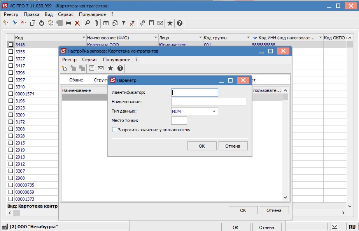Expand the 'Код группы' column dropdown
This screenshot has height=231, width=359.
(248, 38)
